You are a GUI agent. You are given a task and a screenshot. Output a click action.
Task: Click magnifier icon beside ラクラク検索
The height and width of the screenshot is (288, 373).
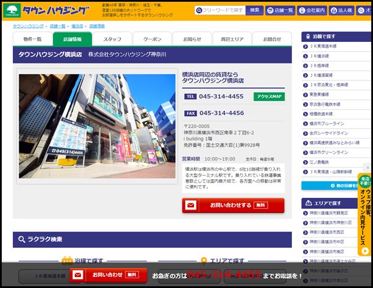pyautogui.click(x=22, y=239)
